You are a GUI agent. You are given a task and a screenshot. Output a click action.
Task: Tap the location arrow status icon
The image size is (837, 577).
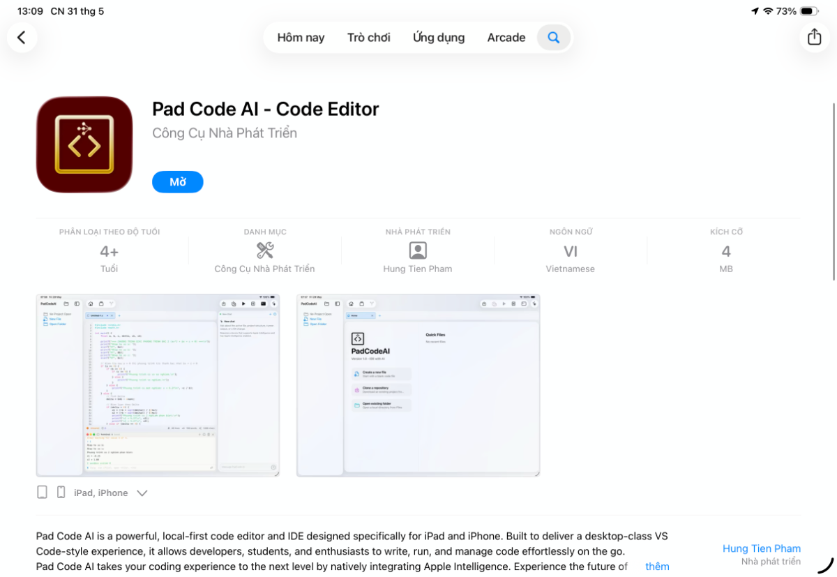pyautogui.click(x=755, y=11)
